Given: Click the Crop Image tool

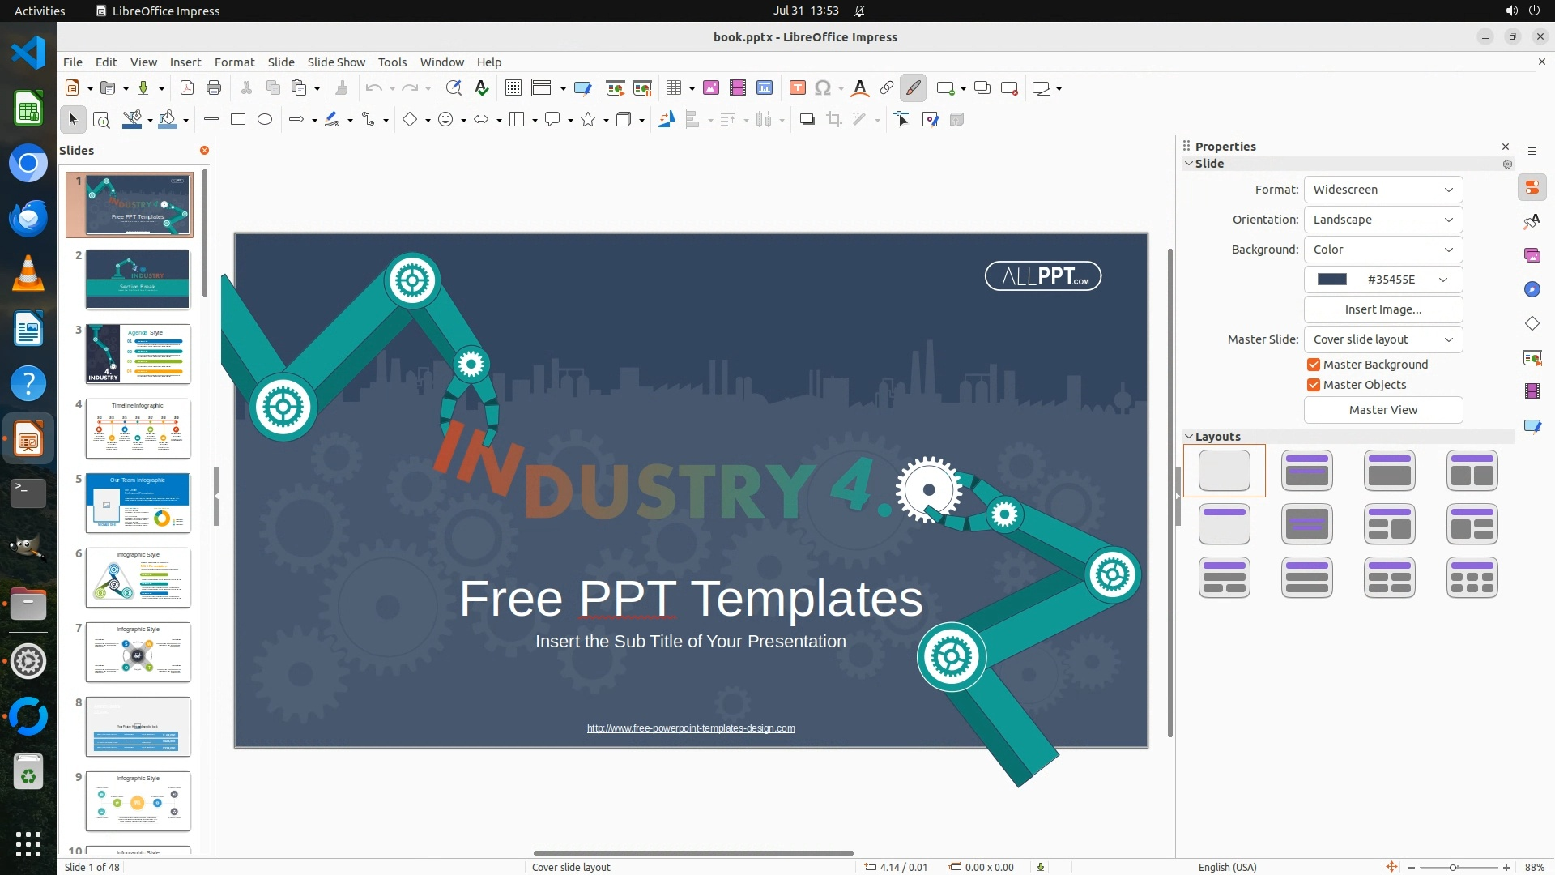Looking at the screenshot, I should coord(834,120).
